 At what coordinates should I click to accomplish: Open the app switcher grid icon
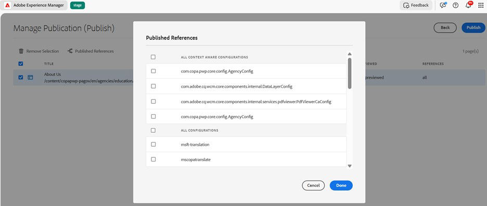click(481, 5)
